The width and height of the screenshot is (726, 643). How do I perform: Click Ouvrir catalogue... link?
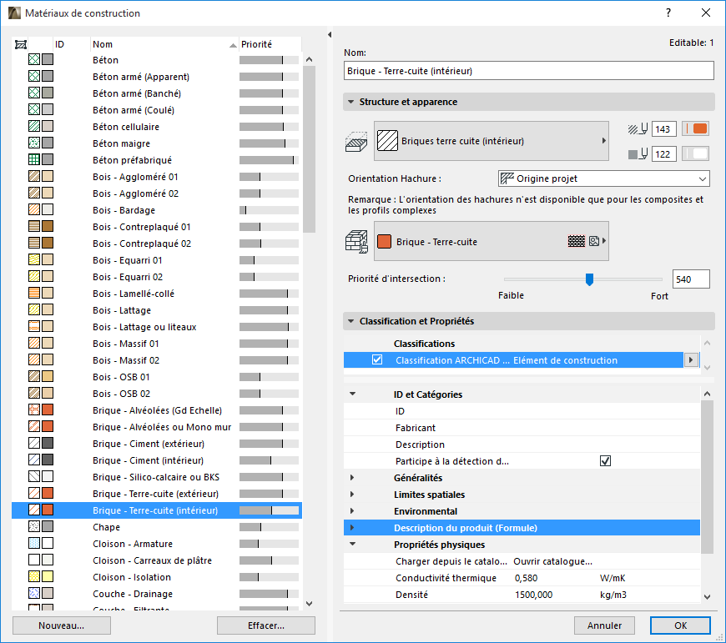tap(552, 561)
